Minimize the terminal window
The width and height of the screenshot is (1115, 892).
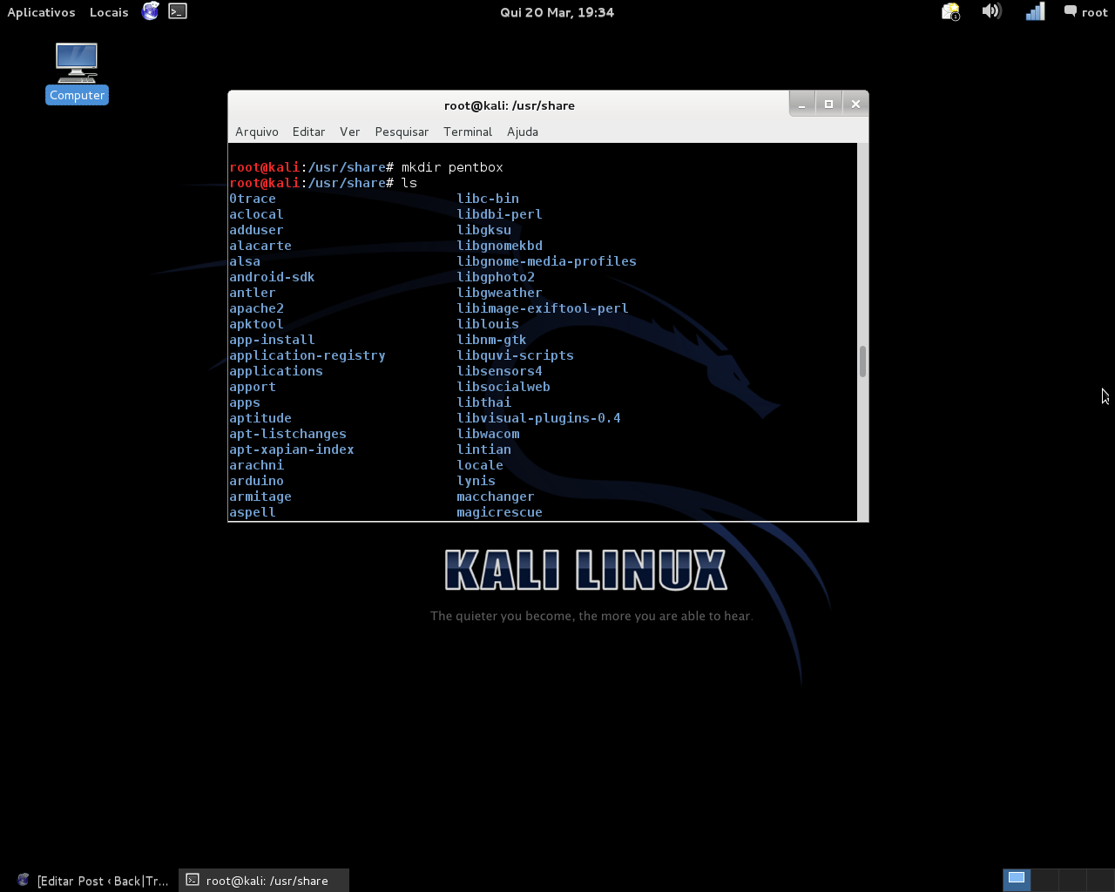(801, 104)
